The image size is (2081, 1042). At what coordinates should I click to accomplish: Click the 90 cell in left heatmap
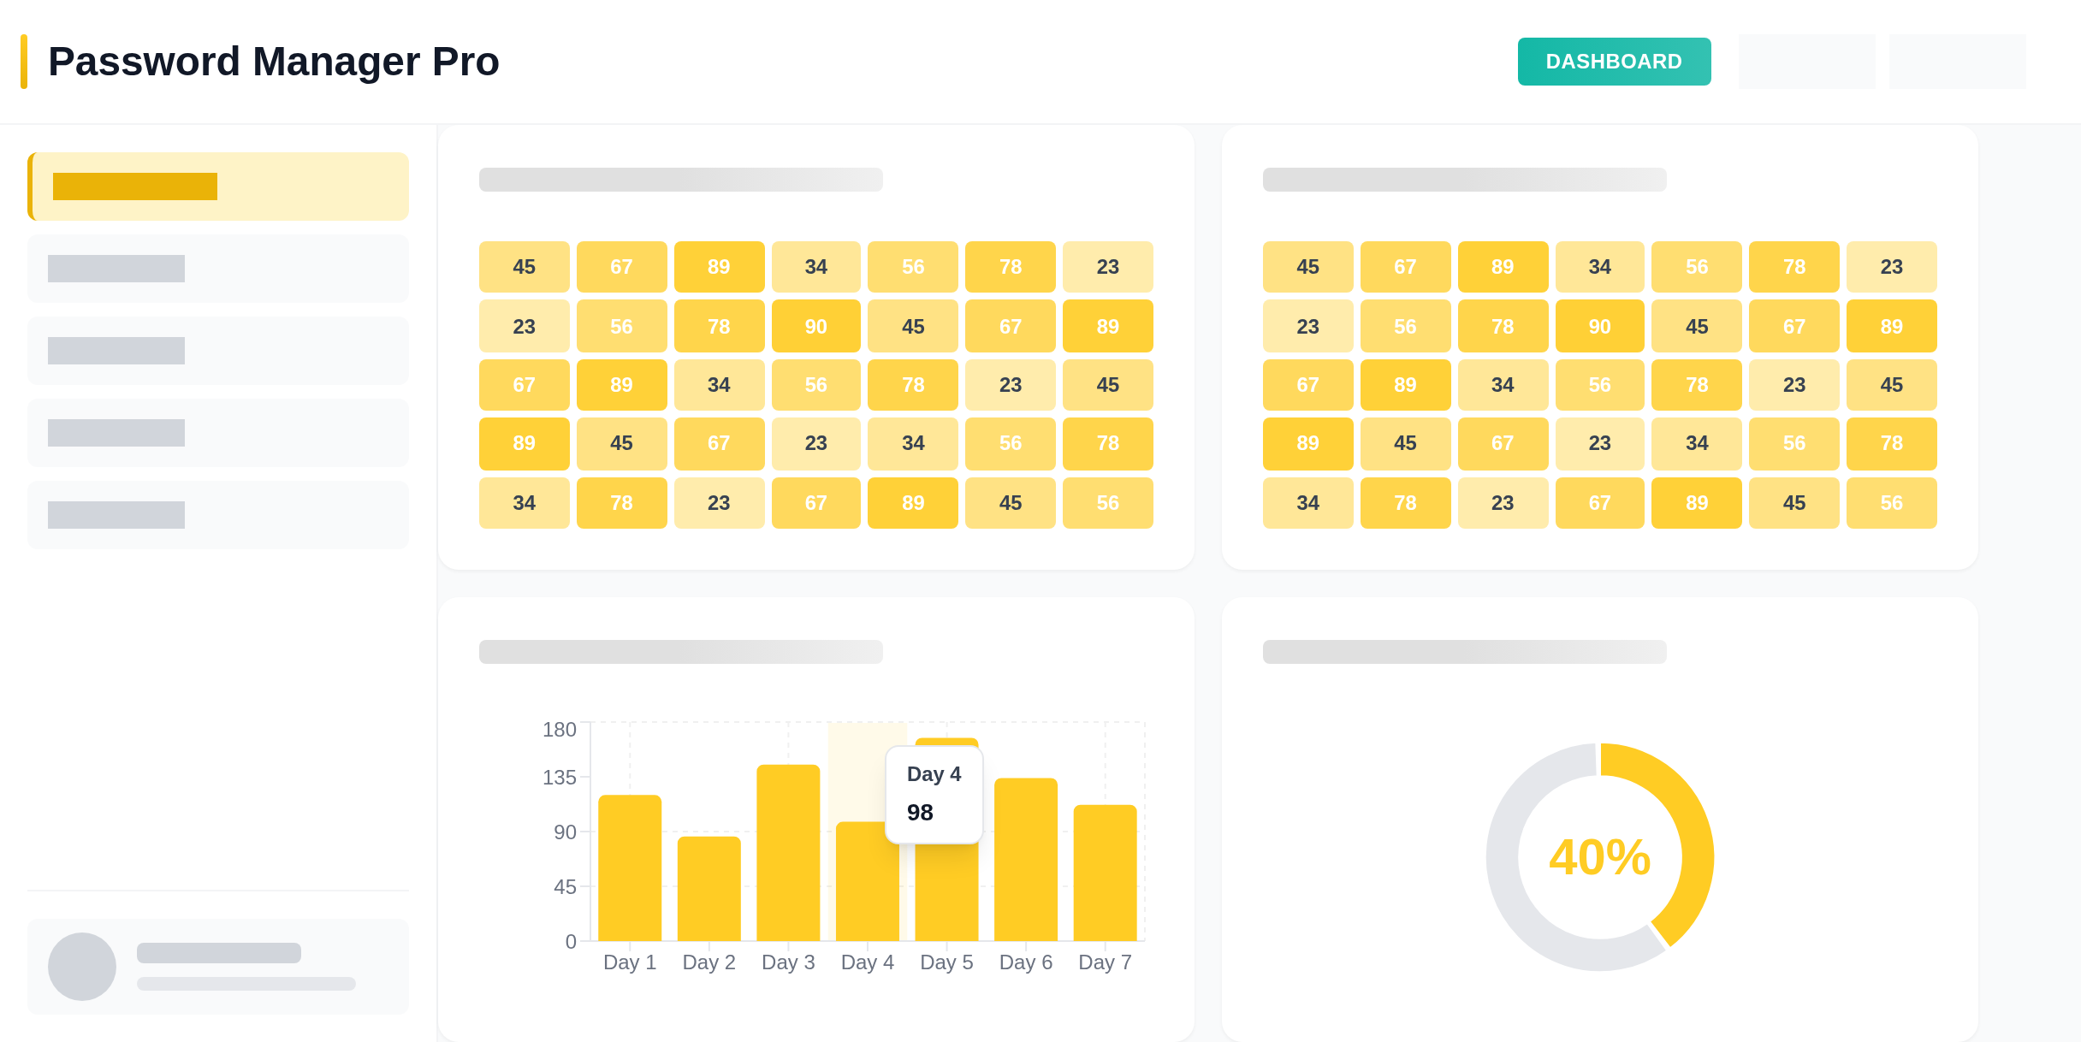(x=815, y=326)
